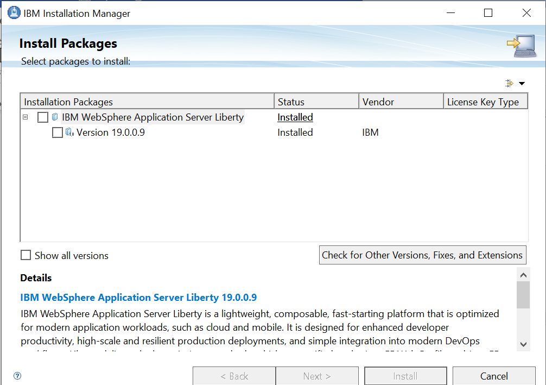Click the Install Packages computer arrow banner icon
This screenshot has width=546, height=385.
point(522,46)
